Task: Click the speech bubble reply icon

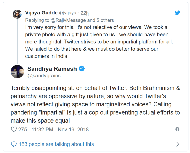Action: coord(14,144)
